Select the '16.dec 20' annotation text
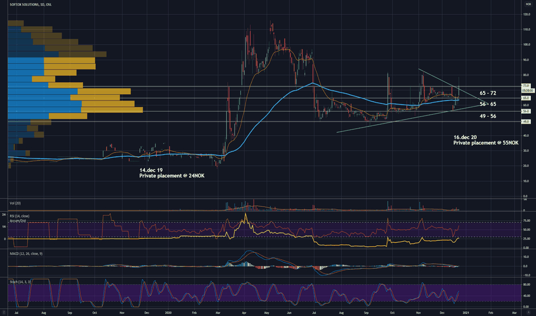 (x=465, y=137)
